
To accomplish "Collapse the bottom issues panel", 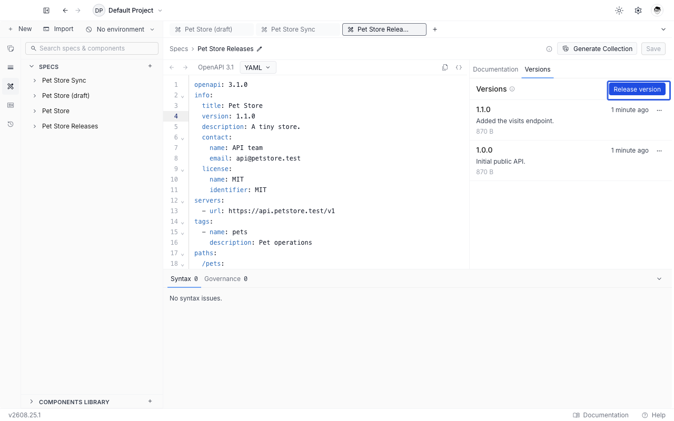I will click(x=659, y=279).
